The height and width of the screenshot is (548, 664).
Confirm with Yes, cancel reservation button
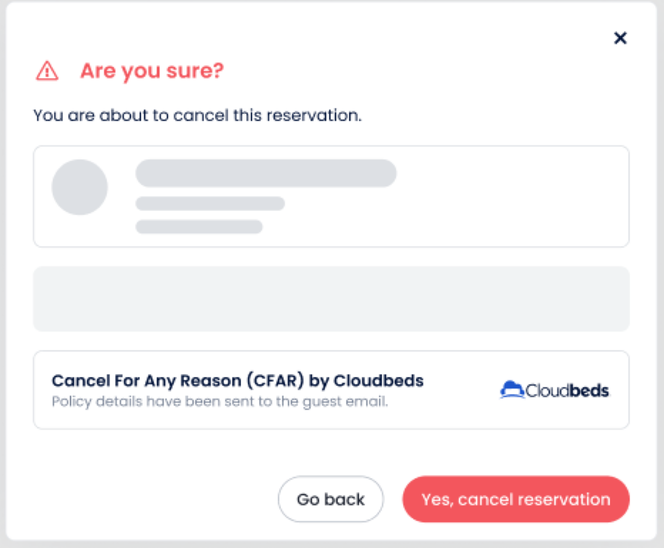tap(515, 499)
